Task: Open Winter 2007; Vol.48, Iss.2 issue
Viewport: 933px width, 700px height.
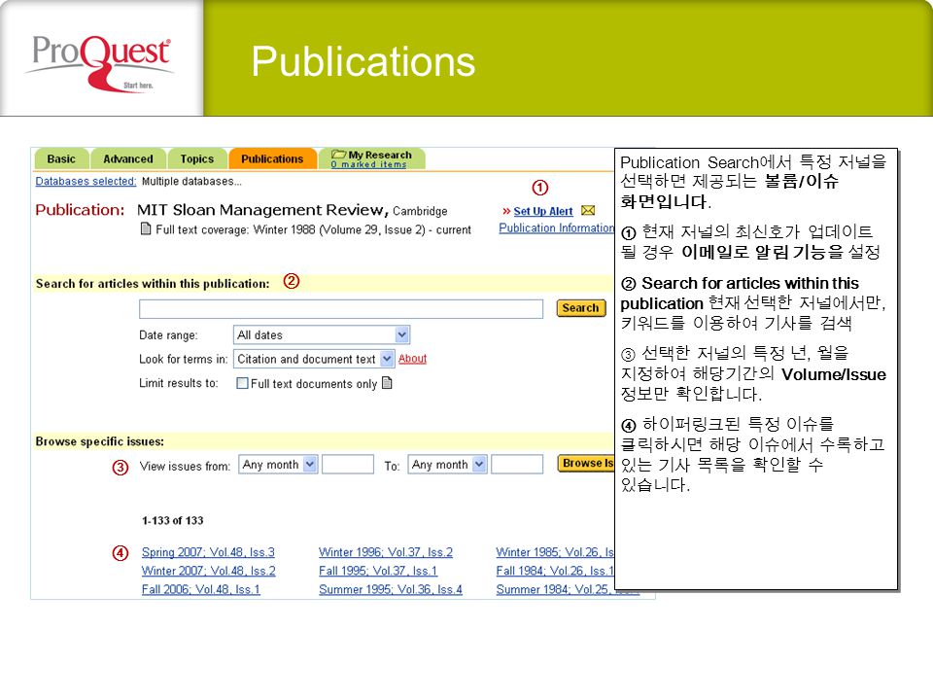Action: tap(208, 571)
